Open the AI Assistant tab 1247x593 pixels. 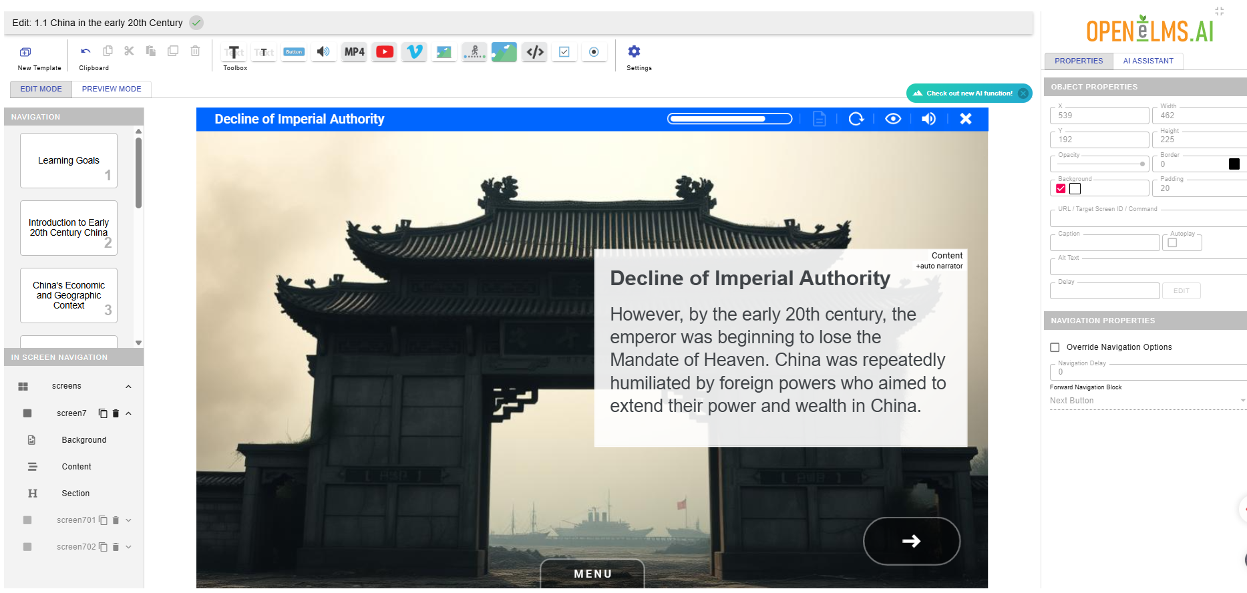[x=1148, y=61]
